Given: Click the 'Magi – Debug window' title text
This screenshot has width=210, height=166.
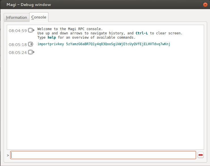Looking at the screenshot, I should [x=29, y=5].
